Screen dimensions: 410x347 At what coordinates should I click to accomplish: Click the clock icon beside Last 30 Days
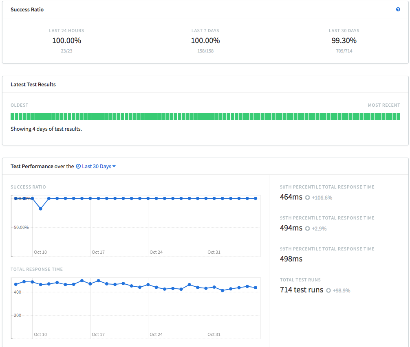point(78,166)
